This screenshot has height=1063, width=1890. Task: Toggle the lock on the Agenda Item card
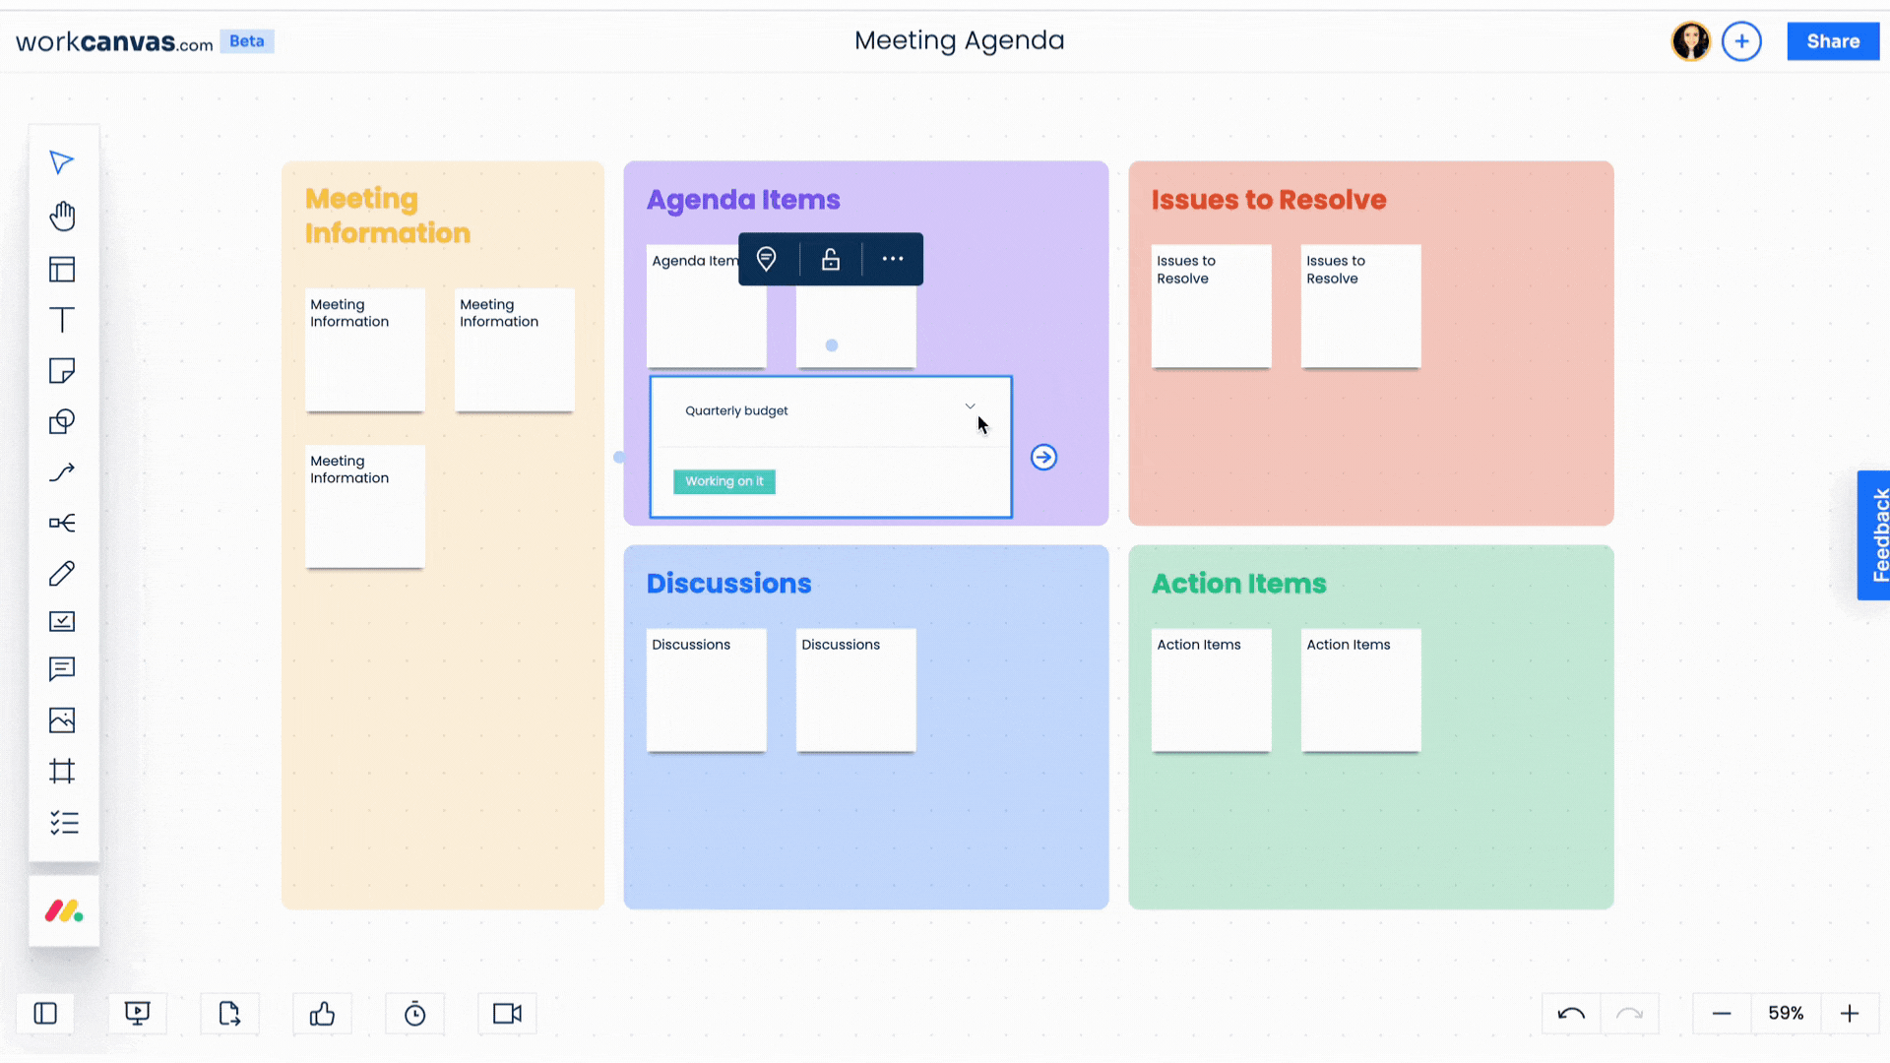coord(830,259)
